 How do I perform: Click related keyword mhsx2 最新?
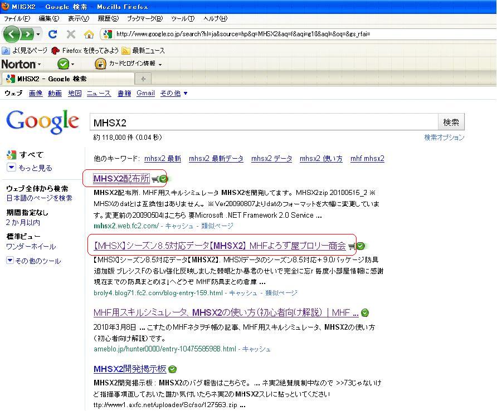coord(163,159)
